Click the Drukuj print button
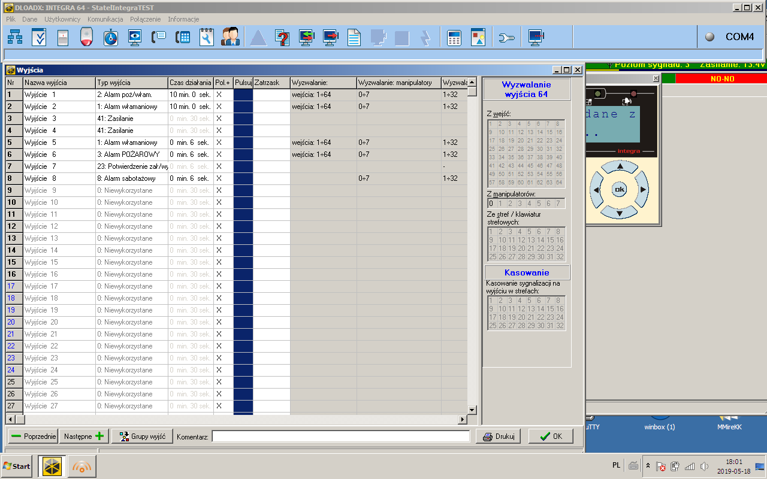The width and height of the screenshot is (767, 479). 498,436
